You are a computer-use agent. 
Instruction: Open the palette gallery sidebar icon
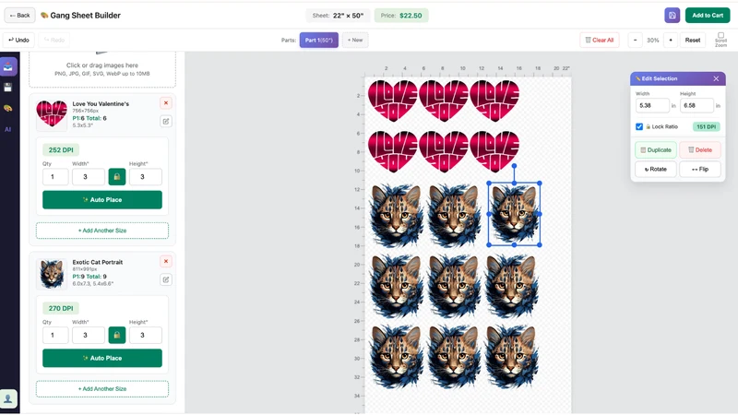click(x=8, y=108)
